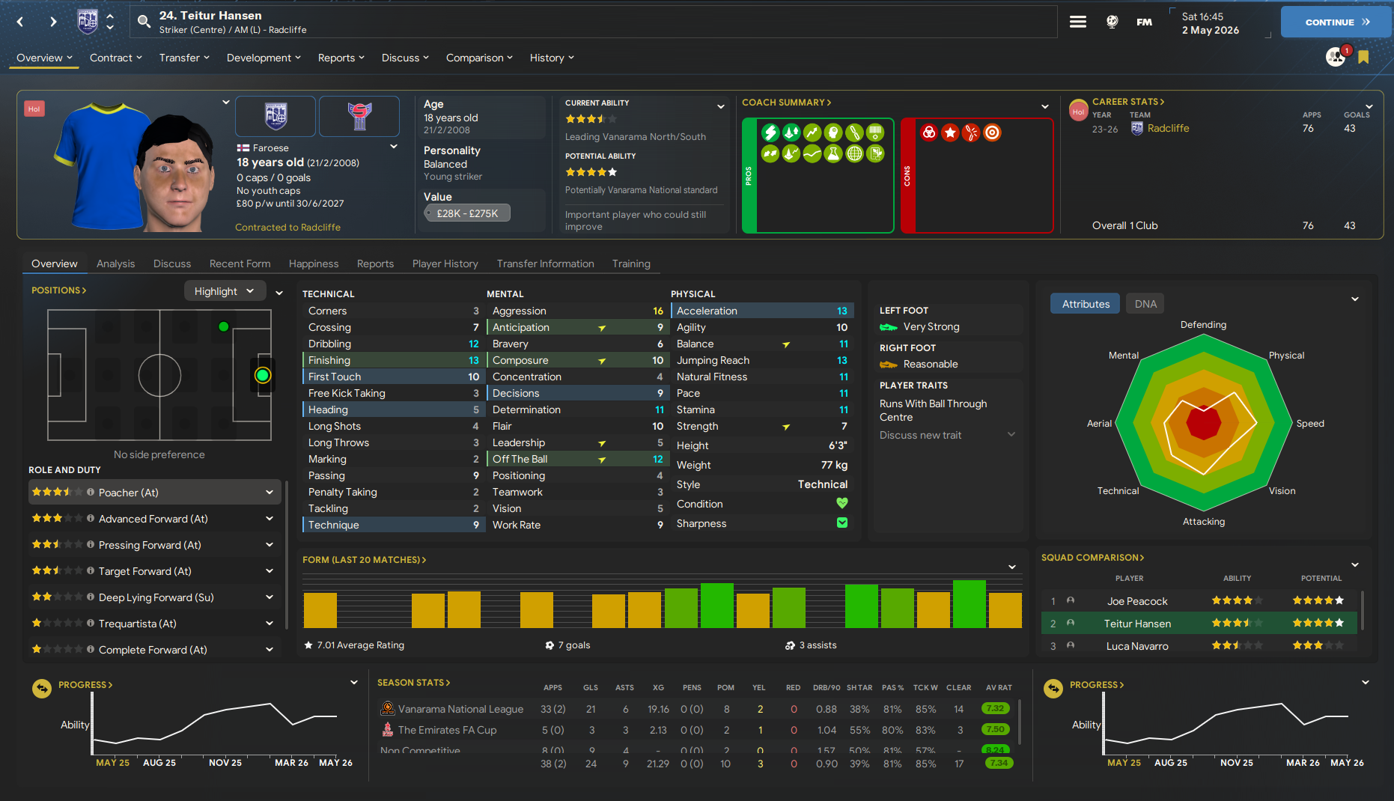Open the Squad Comparison panel dropdown arrow

click(x=1355, y=564)
